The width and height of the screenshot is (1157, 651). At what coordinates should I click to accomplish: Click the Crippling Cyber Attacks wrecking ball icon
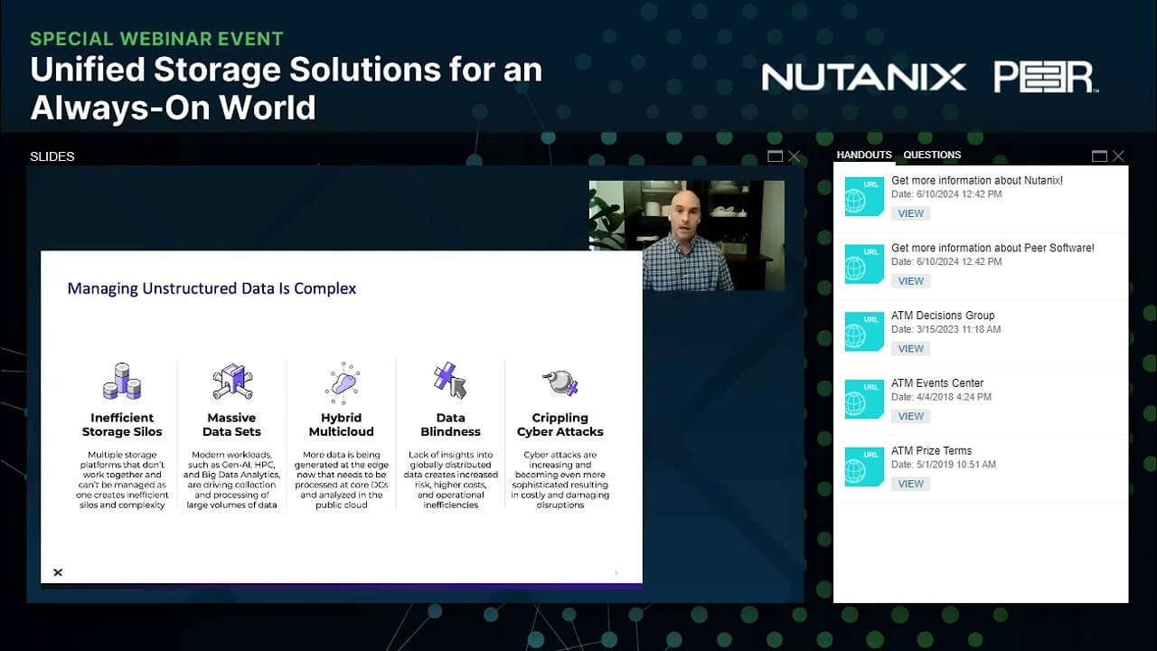(560, 383)
